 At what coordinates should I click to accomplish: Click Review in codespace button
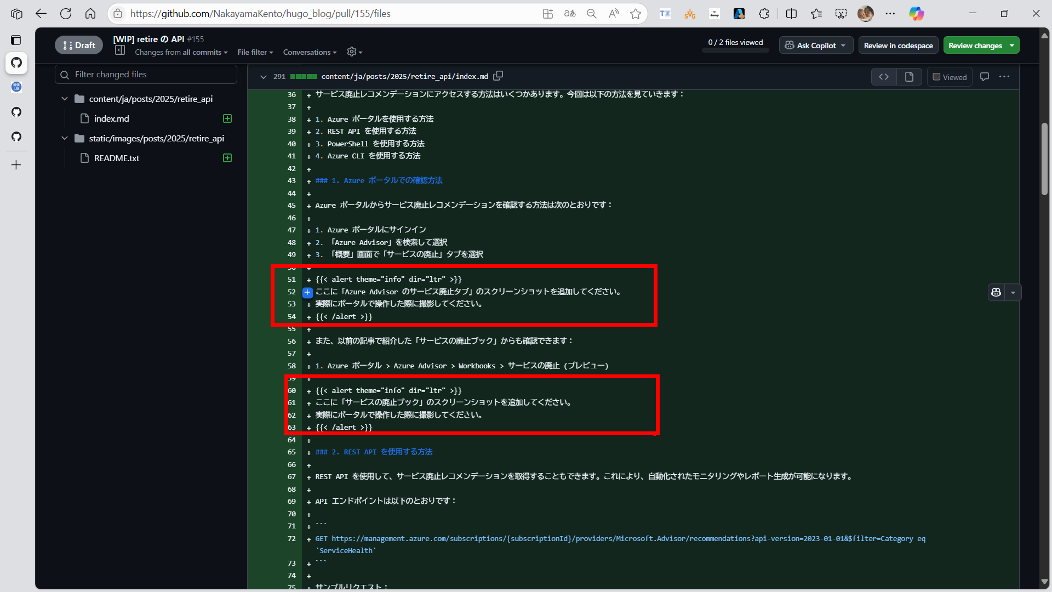click(x=898, y=45)
